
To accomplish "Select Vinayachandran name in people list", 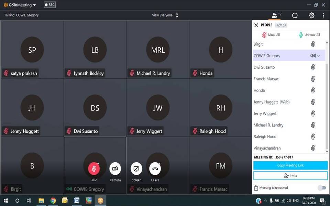I will pyautogui.click(x=267, y=148).
